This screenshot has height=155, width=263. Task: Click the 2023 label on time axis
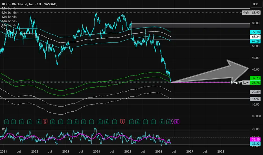tap(65, 152)
